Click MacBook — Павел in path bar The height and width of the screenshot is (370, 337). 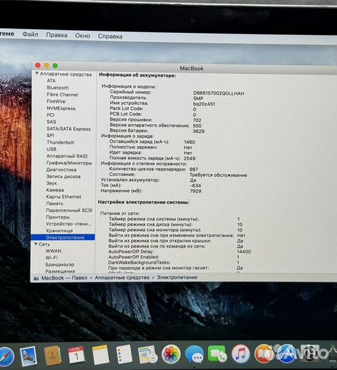tap(64, 278)
